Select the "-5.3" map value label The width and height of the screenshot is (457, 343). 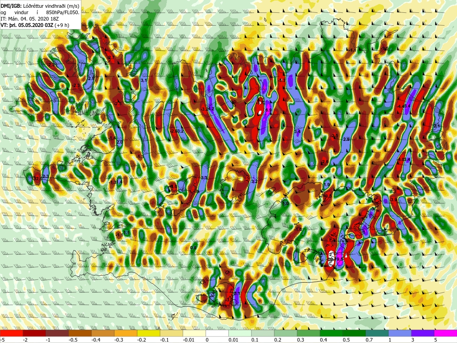click(282, 80)
